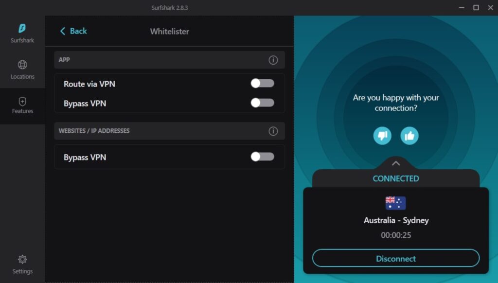Expand the connection panel with up chevron
The image size is (498, 283).
[396, 163]
